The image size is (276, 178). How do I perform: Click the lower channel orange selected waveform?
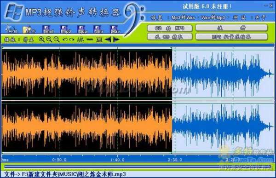[87, 127]
